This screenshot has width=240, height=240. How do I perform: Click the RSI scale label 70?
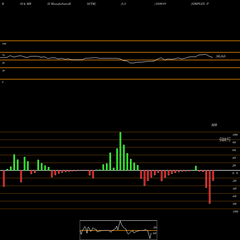(x=3, y=55)
